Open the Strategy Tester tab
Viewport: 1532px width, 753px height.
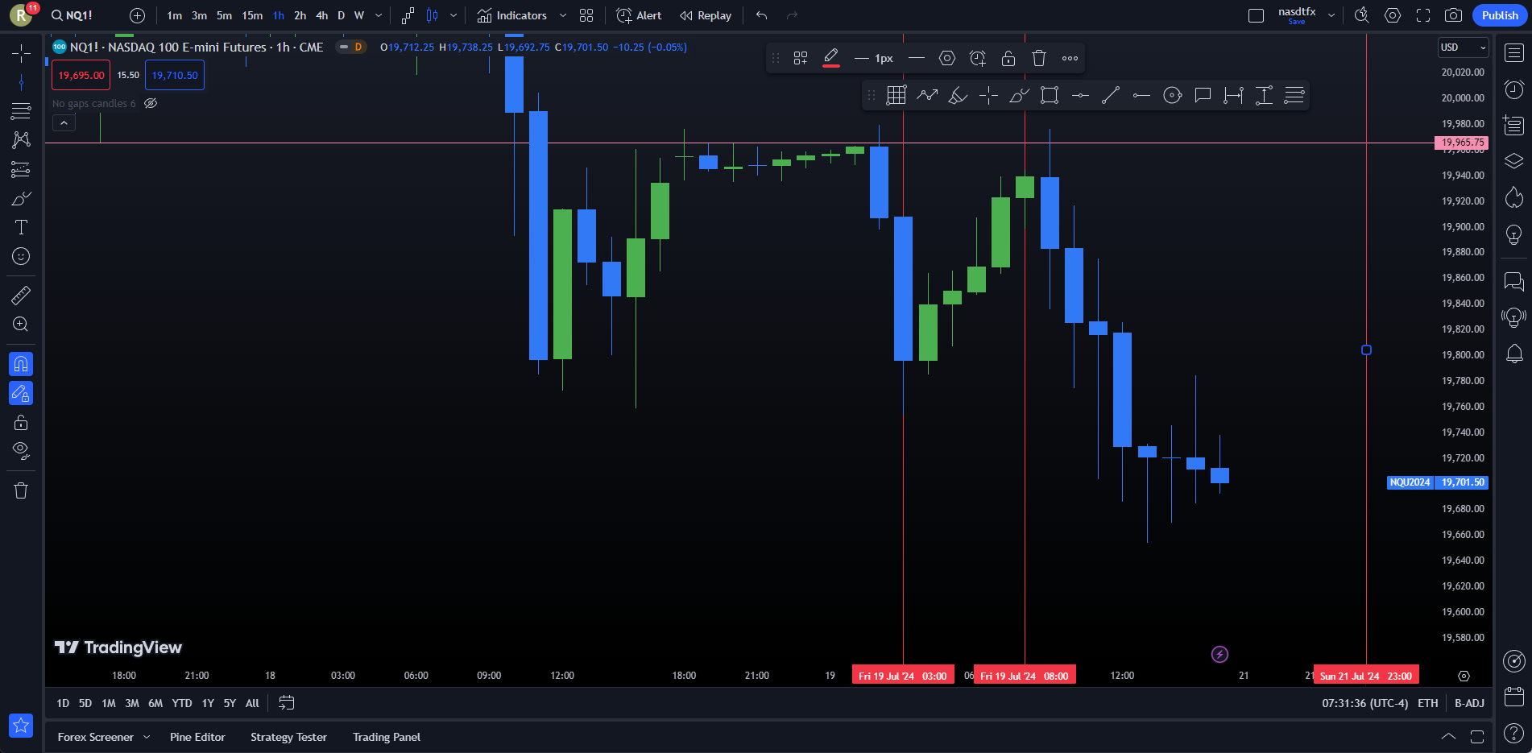click(288, 737)
